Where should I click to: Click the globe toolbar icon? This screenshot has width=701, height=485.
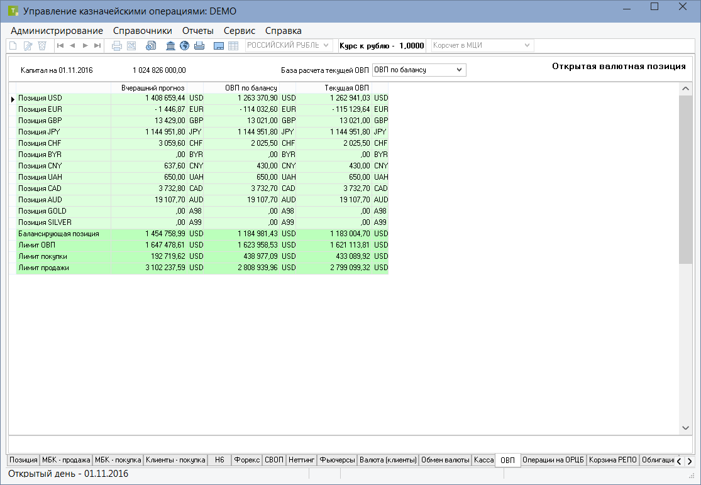pos(185,46)
